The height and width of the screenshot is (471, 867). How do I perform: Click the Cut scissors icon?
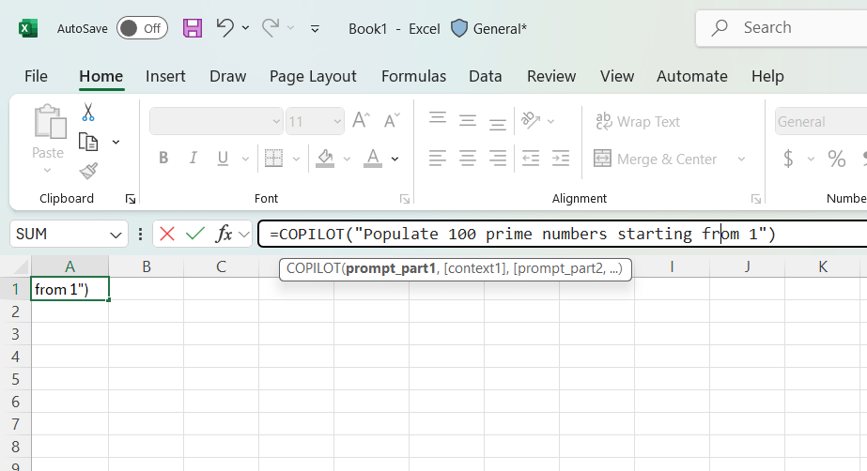tap(88, 113)
